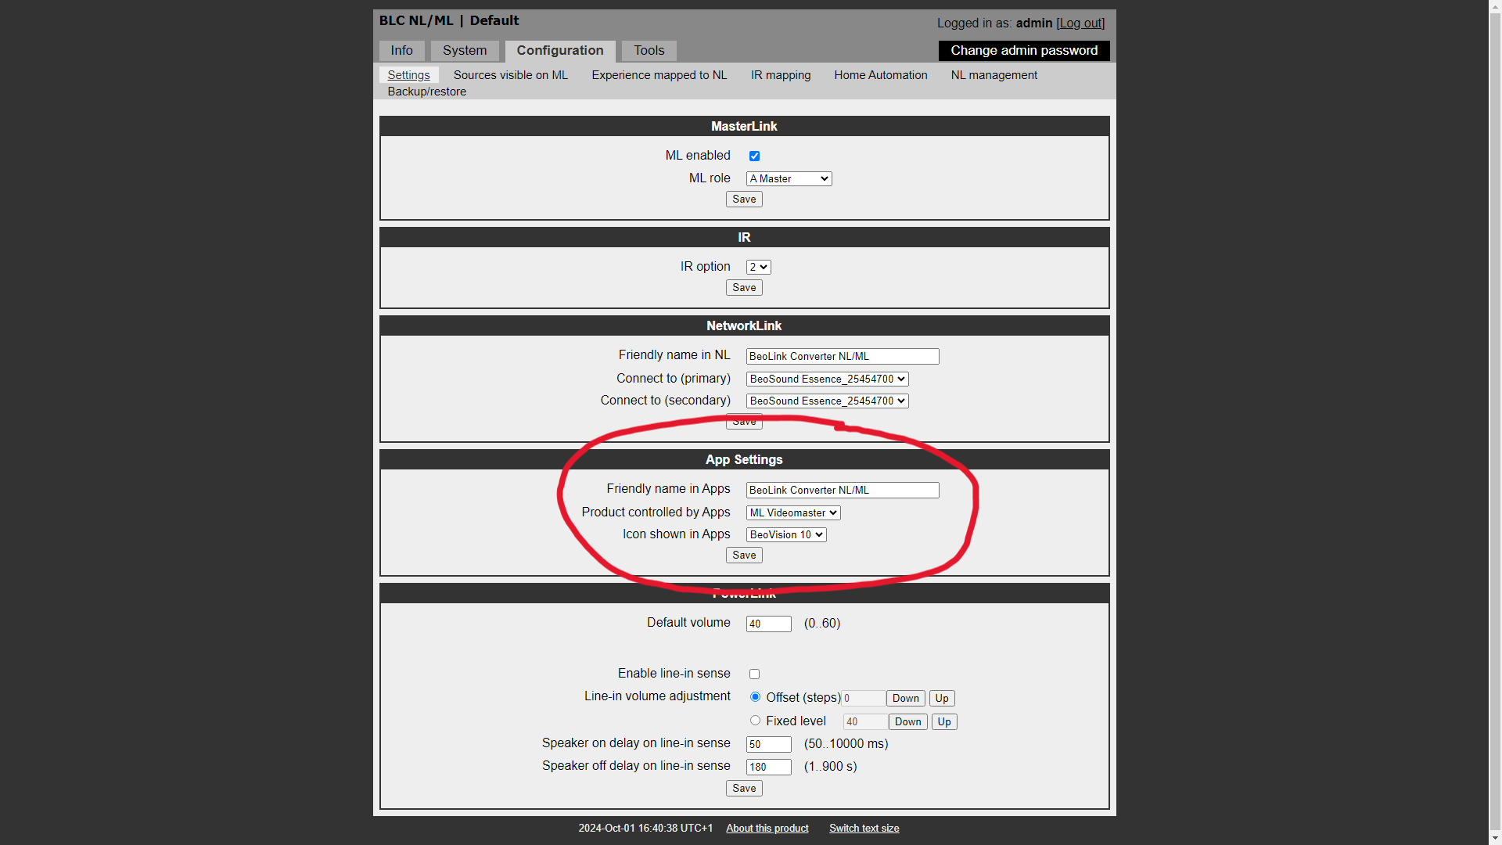Open the Settings submenu item

408,75
